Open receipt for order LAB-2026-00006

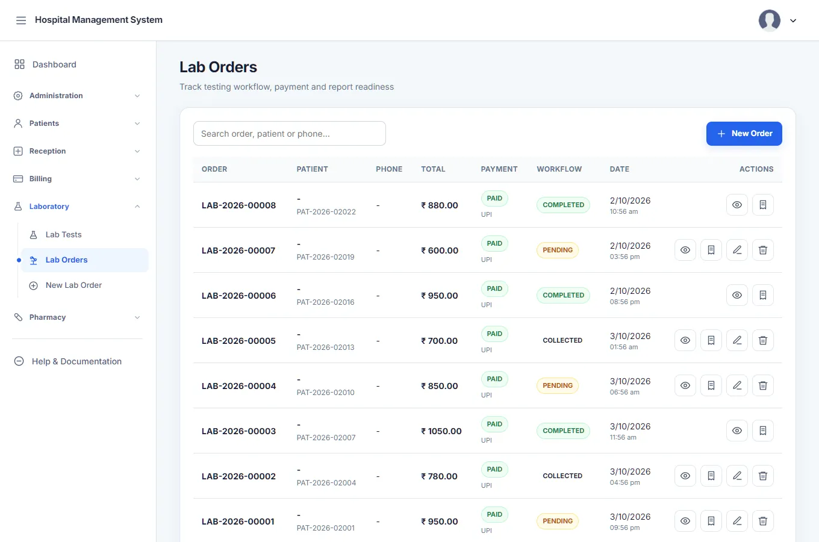tap(763, 295)
